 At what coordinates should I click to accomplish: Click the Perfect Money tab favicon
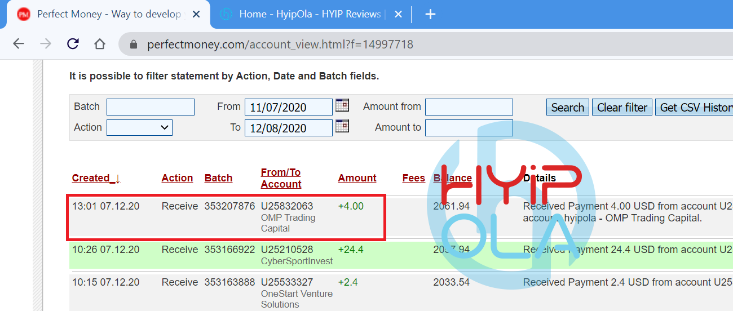(24, 14)
